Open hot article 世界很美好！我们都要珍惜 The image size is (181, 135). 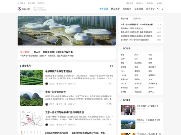(x=148, y=106)
